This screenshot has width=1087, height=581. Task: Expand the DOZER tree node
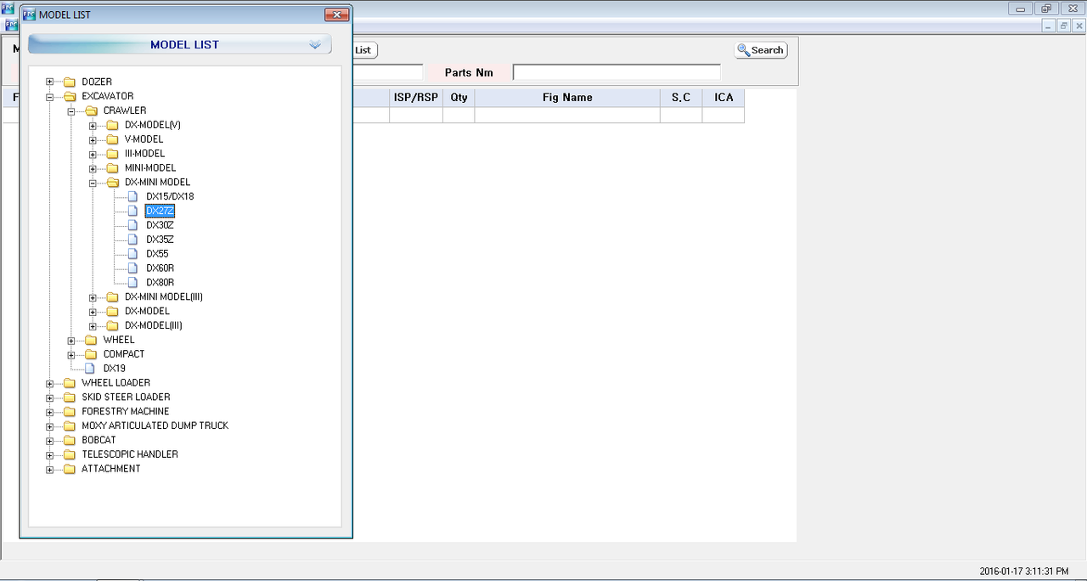49,82
